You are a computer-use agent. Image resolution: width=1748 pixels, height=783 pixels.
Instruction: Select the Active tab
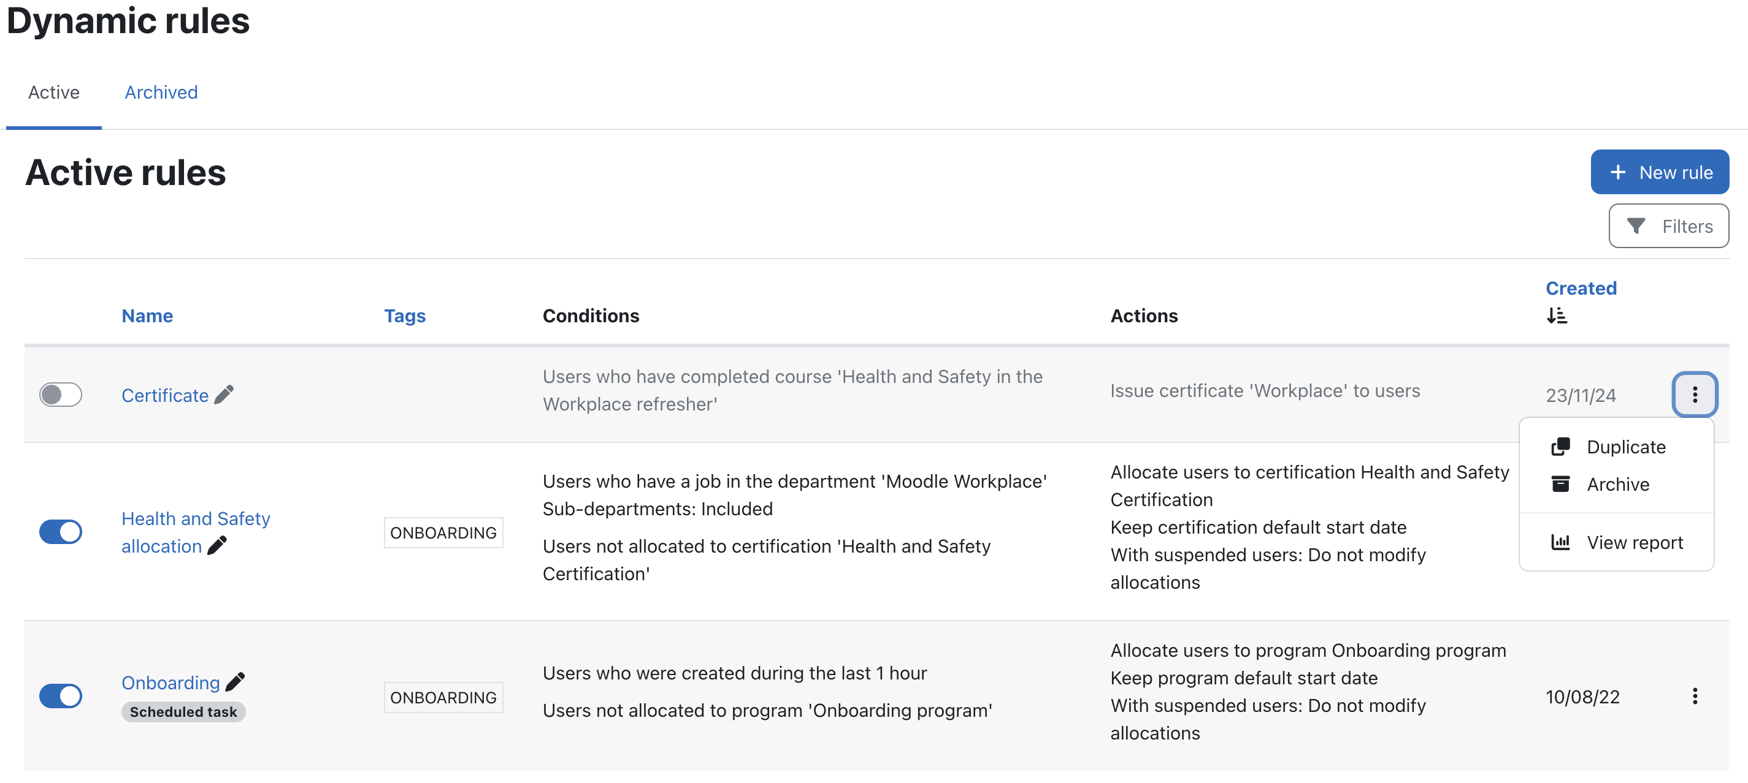click(x=53, y=92)
